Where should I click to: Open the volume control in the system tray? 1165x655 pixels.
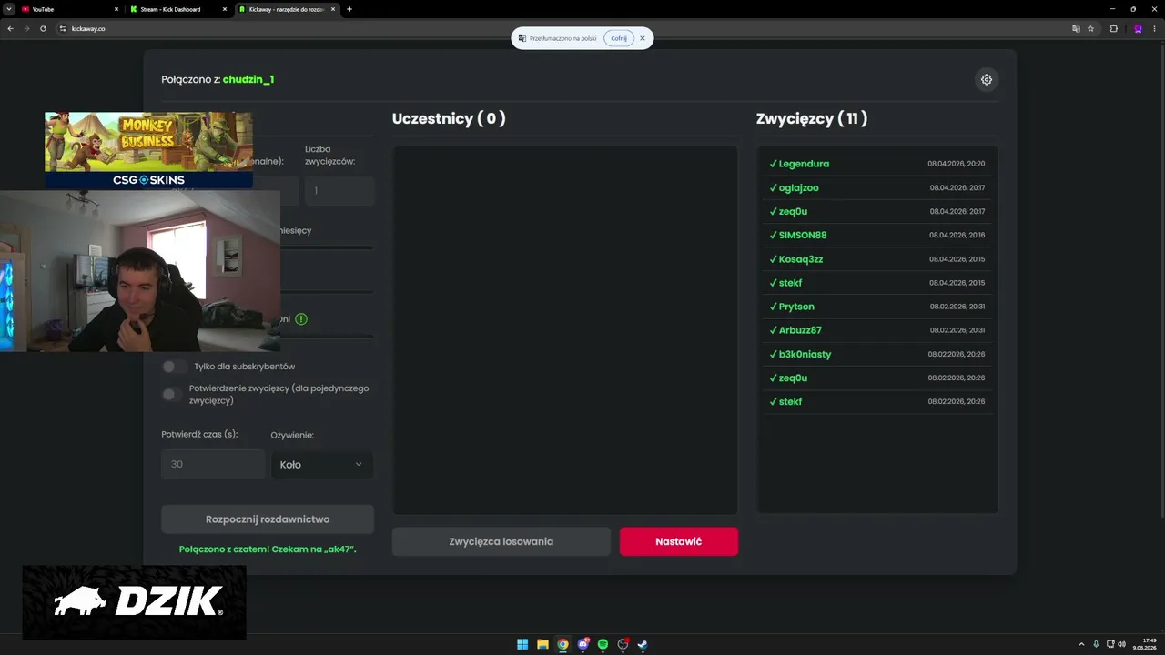tap(1121, 644)
